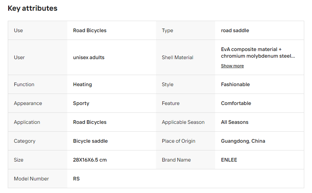Click the Road Bicycles value for Use
This screenshot has width=312, height=193.
pos(89,30)
